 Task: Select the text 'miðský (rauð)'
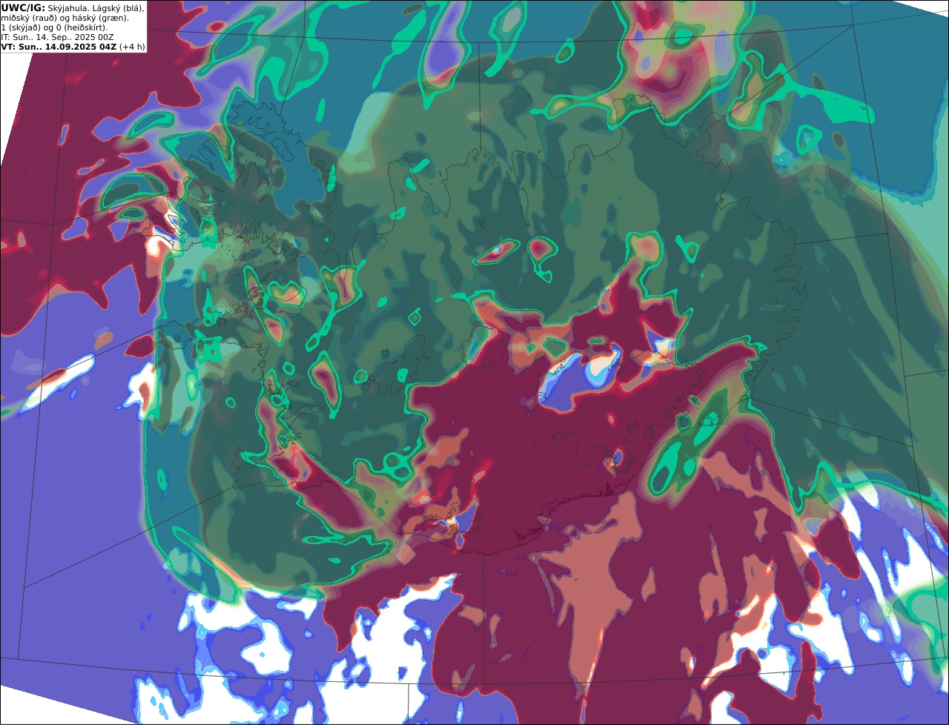click(29, 19)
